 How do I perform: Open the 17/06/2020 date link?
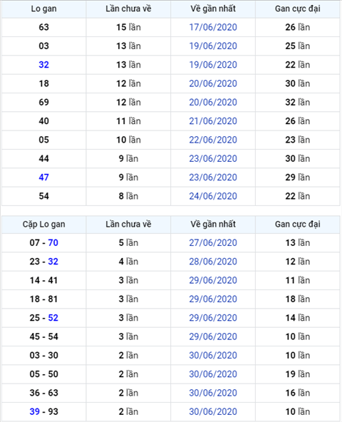(x=213, y=27)
